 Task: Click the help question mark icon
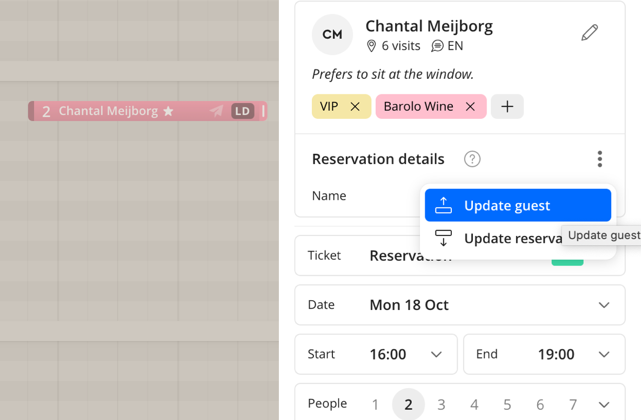point(472,159)
